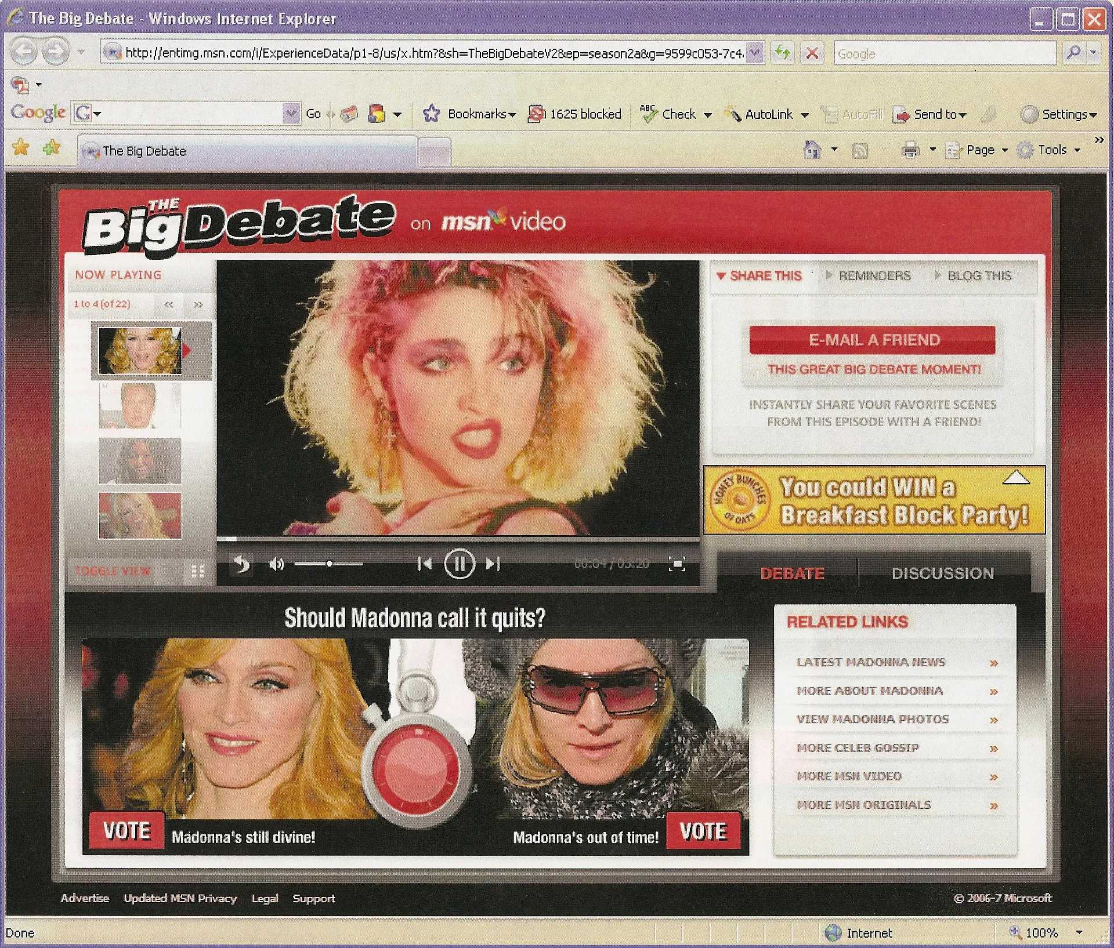The image size is (1114, 948).
Task: Adjust the video volume slider
Action: (x=329, y=564)
